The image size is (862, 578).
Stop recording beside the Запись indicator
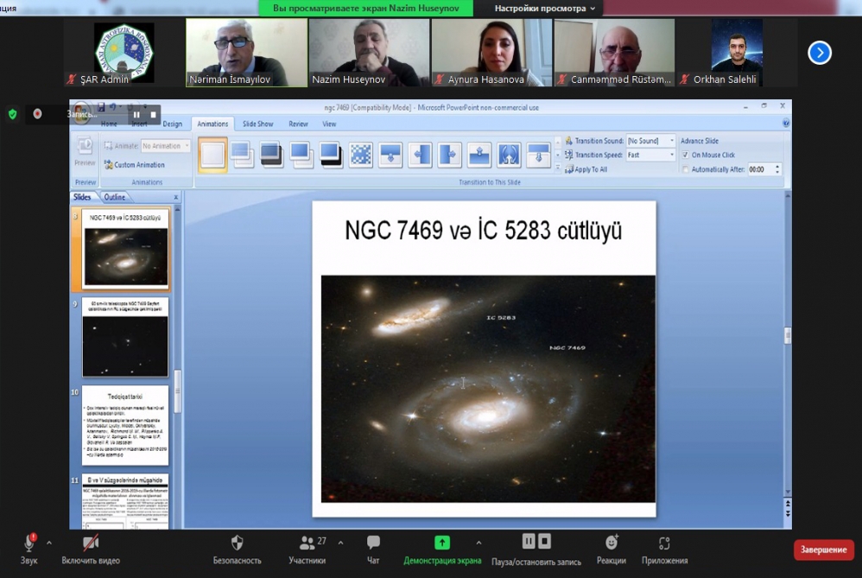click(154, 114)
